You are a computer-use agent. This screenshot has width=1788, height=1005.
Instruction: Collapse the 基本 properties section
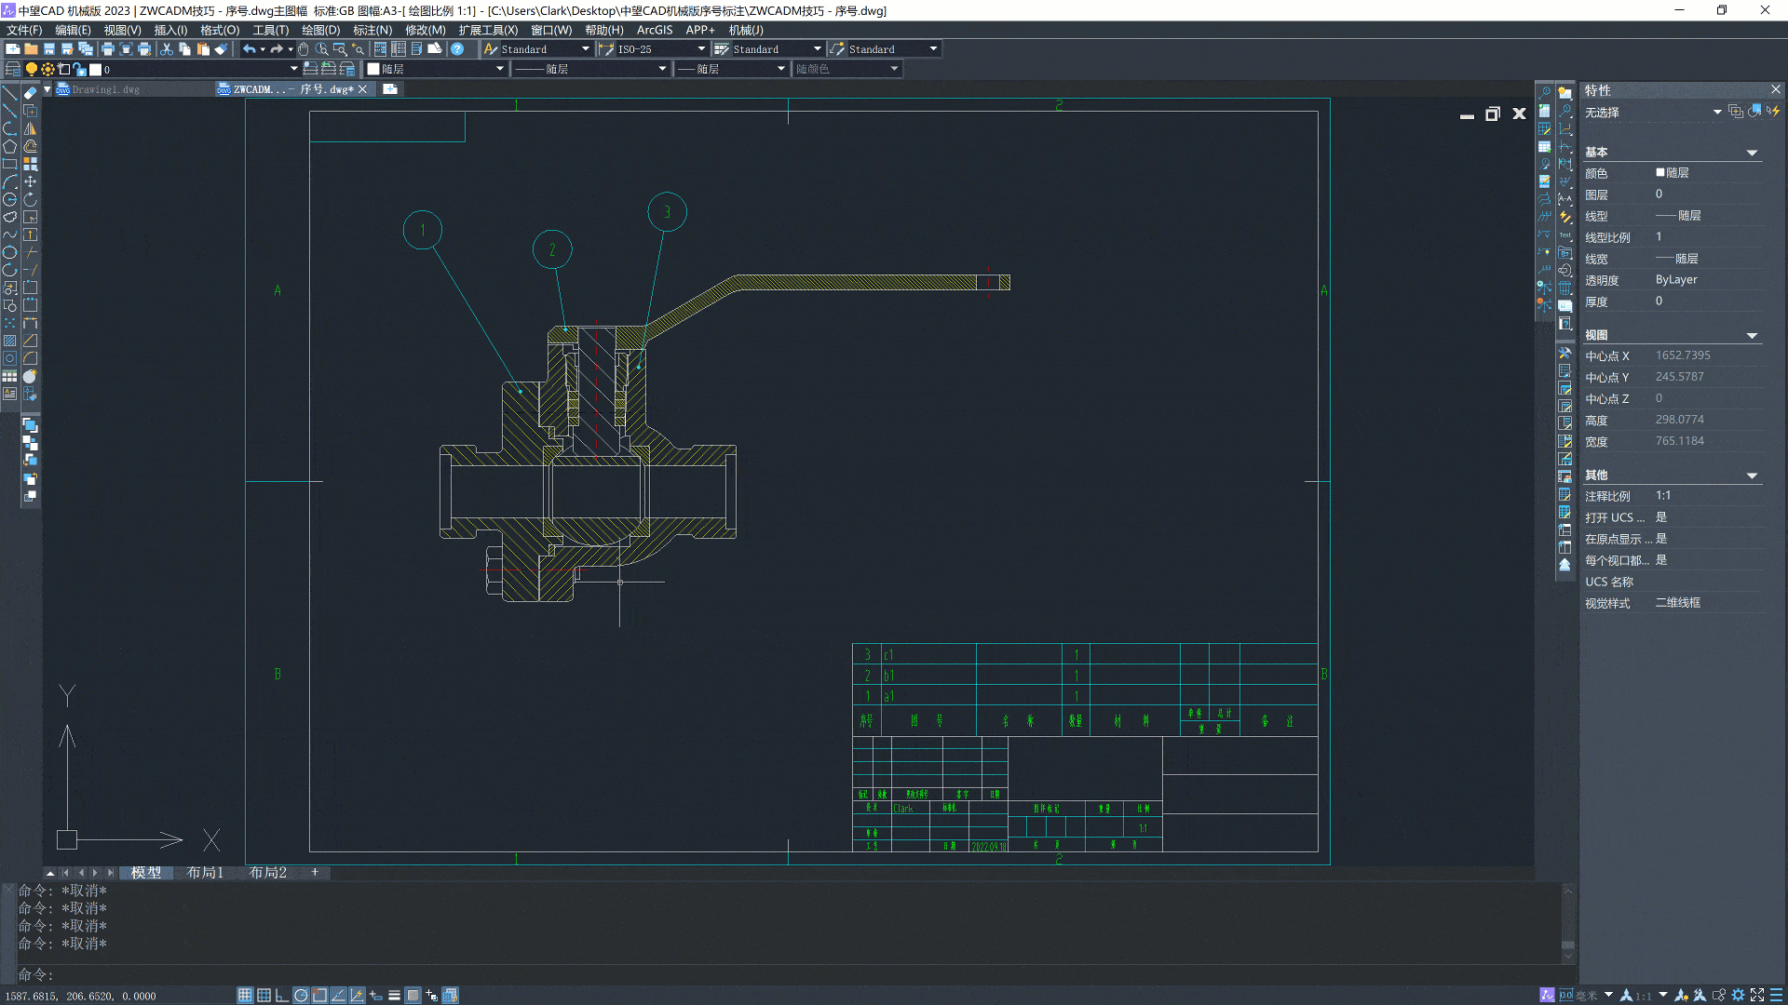(x=1752, y=153)
